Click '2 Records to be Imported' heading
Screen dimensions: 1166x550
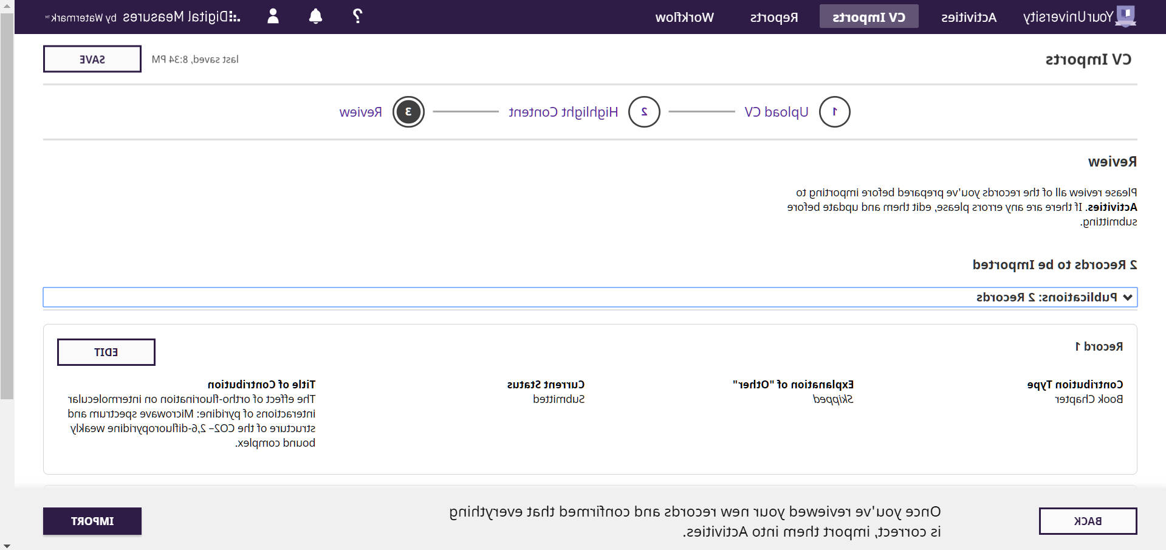[1055, 265]
